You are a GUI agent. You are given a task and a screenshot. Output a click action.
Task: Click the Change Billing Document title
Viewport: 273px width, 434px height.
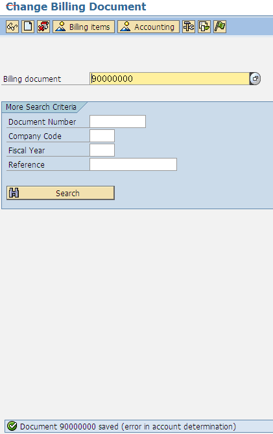tap(76, 6)
